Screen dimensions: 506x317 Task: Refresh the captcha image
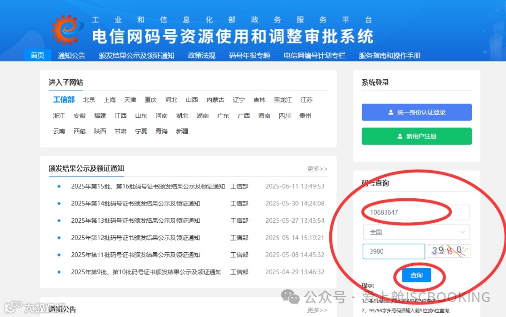coord(448,251)
